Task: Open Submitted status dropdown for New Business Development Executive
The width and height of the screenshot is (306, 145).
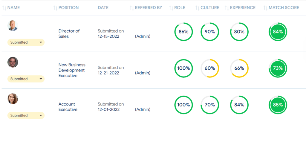Action: click(x=26, y=79)
